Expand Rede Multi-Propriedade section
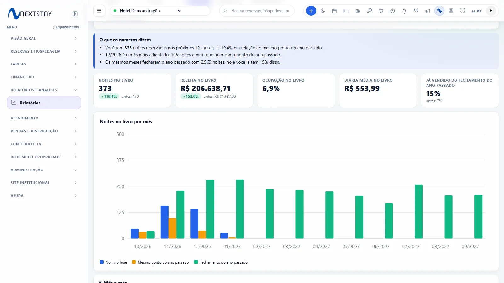 [x=44, y=157]
